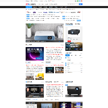Image resolution: width=108 pixels, height=108 pixels.
Task: Click inside the header search box
Action: [x=73, y=4]
